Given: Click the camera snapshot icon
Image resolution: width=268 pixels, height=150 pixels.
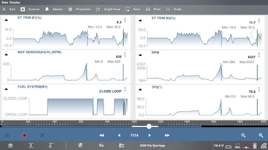Looking at the screenshot, I should 7,135.
